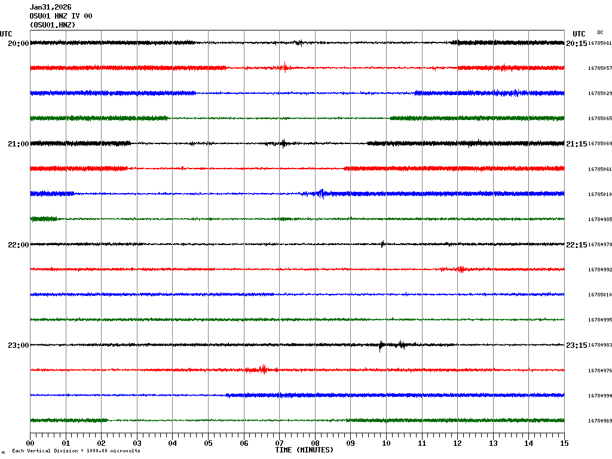Select the 22:15 label on the right
This screenshot has width=612, height=459.
point(576,245)
